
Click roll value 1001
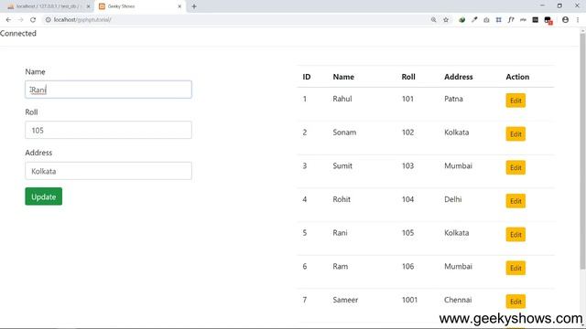click(409, 300)
